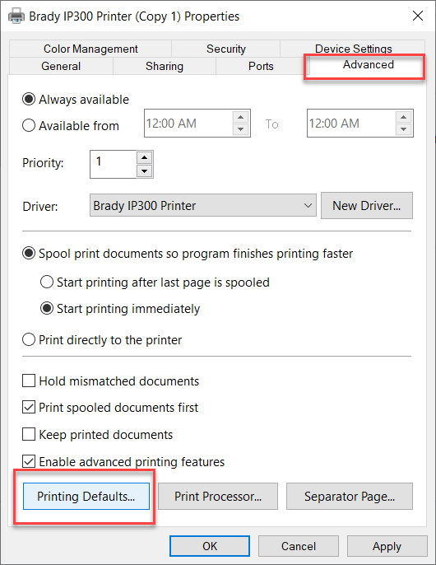Click the Printing Defaults button
Screen dimensions: 436x565
point(86,496)
